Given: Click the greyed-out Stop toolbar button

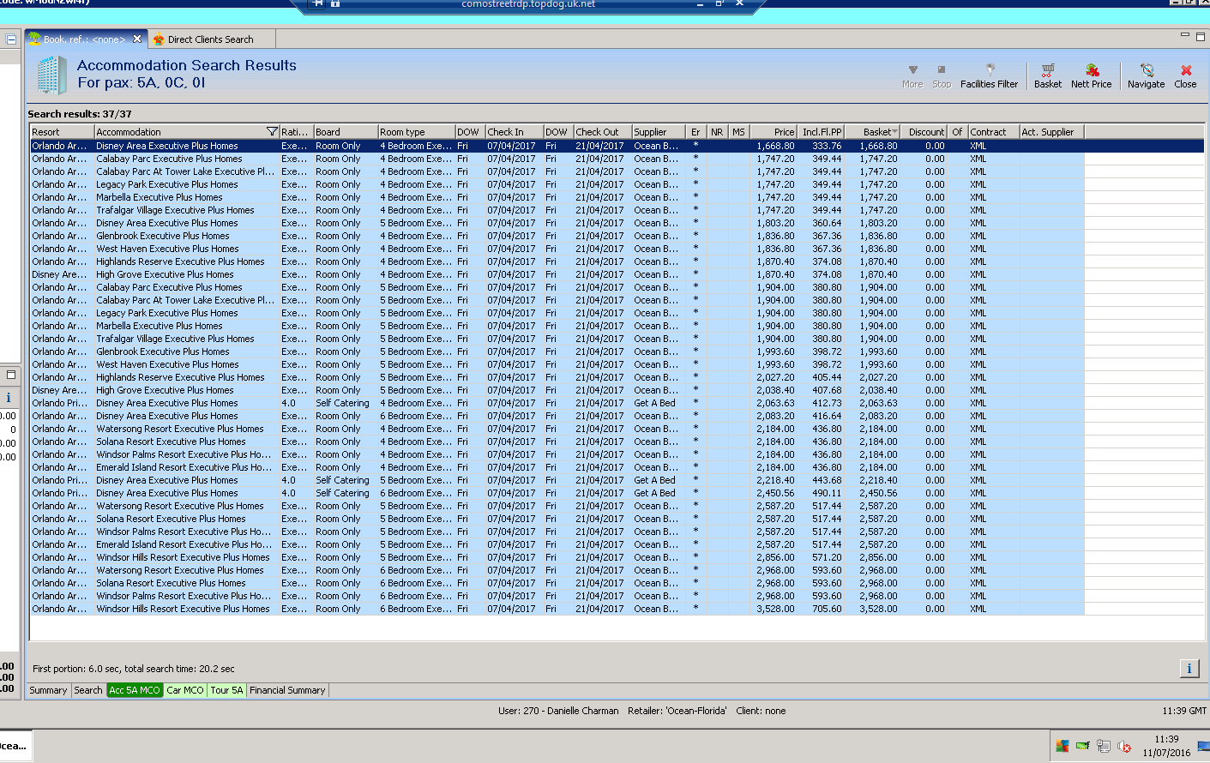Looking at the screenshot, I should [x=942, y=75].
